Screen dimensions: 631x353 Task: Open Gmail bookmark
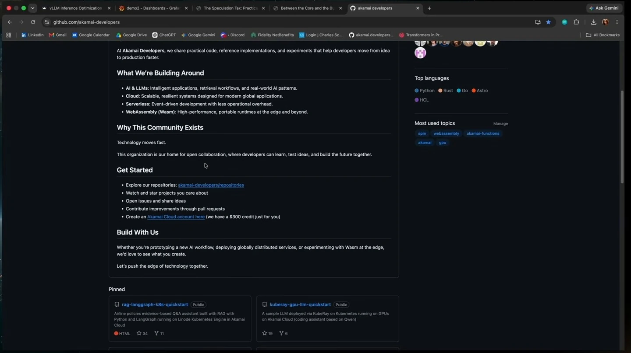pyautogui.click(x=58, y=35)
